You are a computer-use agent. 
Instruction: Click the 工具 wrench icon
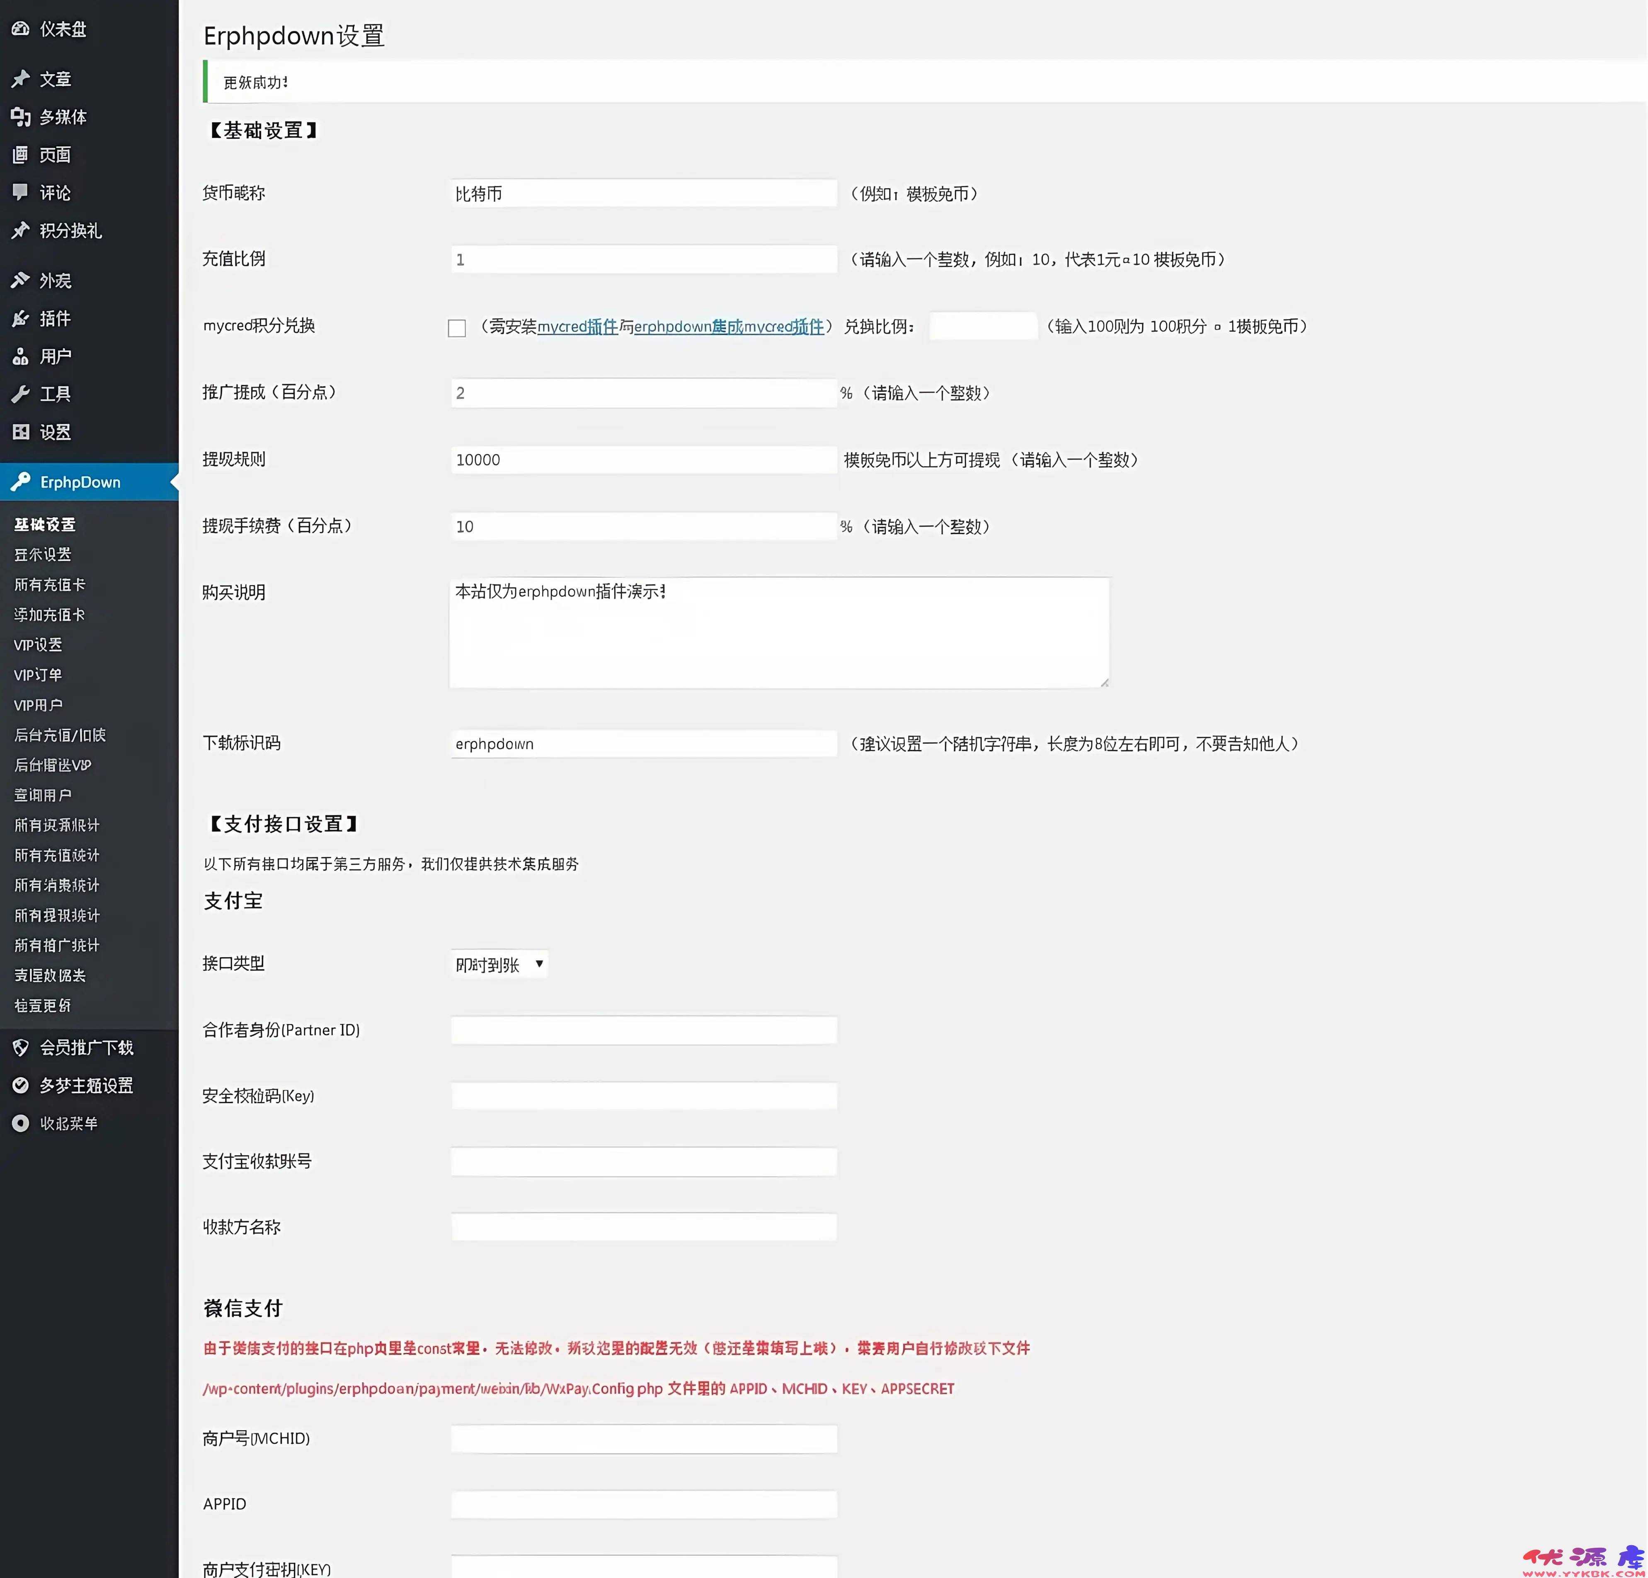[20, 393]
